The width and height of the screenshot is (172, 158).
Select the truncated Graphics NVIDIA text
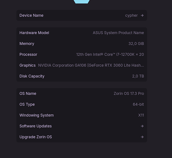pos(91,65)
